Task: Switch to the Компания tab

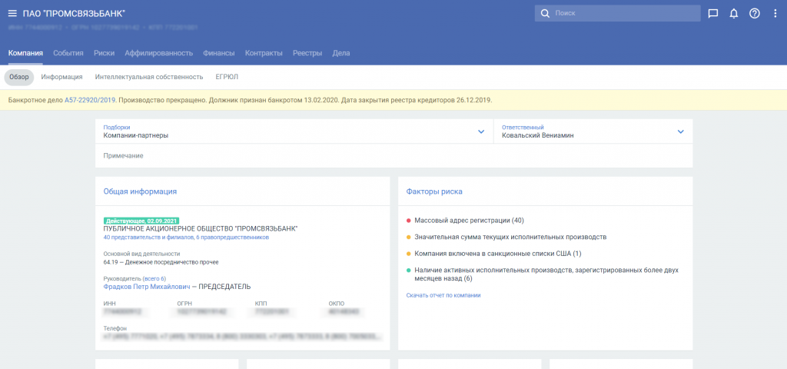Action: tap(25, 53)
